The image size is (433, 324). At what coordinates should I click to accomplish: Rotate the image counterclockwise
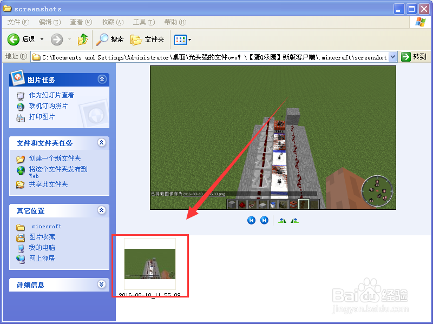(294, 221)
